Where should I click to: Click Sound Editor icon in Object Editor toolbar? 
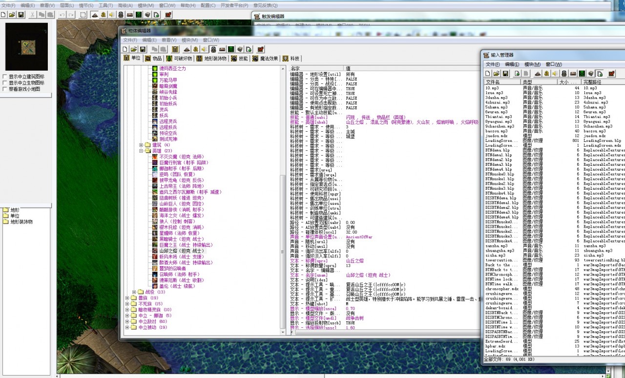coord(205,49)
